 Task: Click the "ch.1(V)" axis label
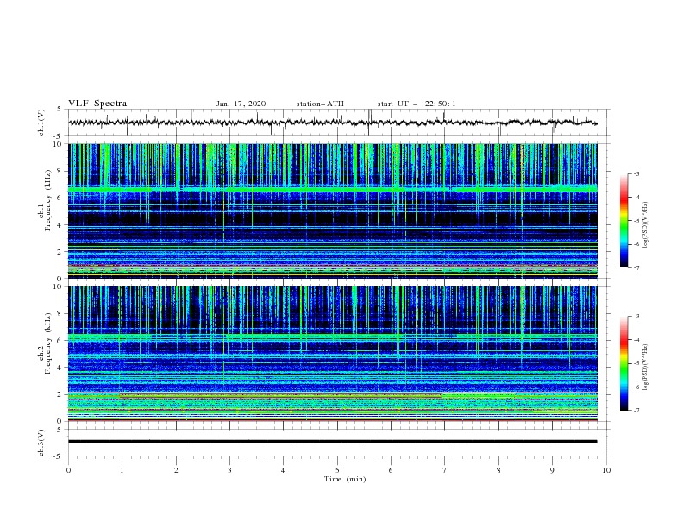(x=41, y=123)
